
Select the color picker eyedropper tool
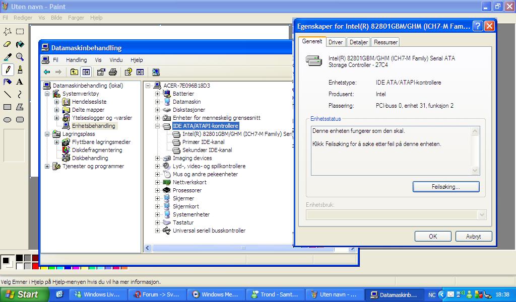click(8, 57)
